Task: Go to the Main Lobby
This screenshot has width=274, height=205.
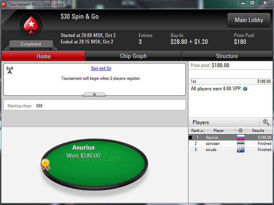Action: click(x=249, y=20)
